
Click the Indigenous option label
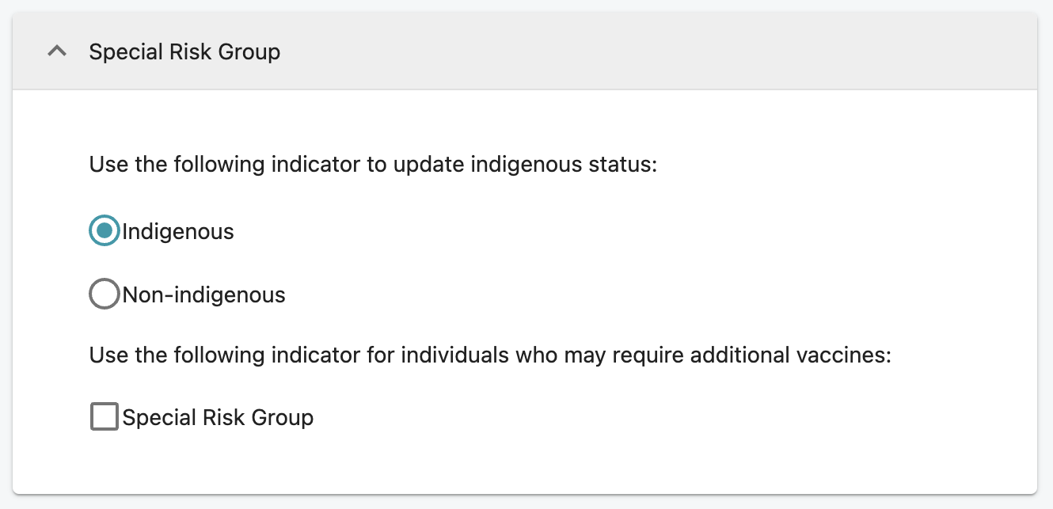(178, 232)
